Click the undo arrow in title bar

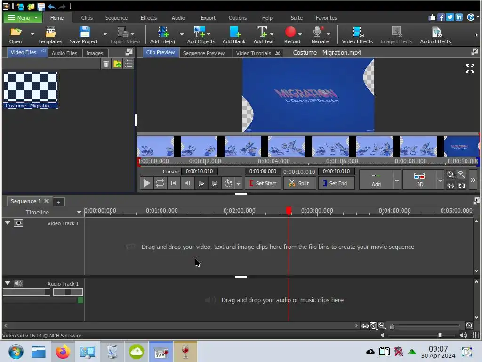click(x=52, y=6)
